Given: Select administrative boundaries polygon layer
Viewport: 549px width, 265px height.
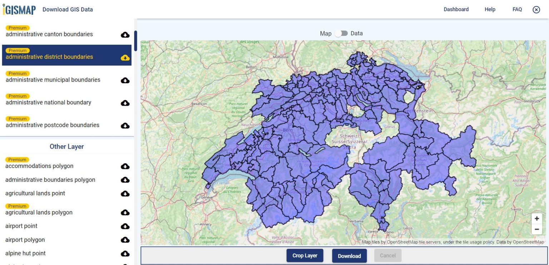Looking at the screenshot, I should point(50,180).
